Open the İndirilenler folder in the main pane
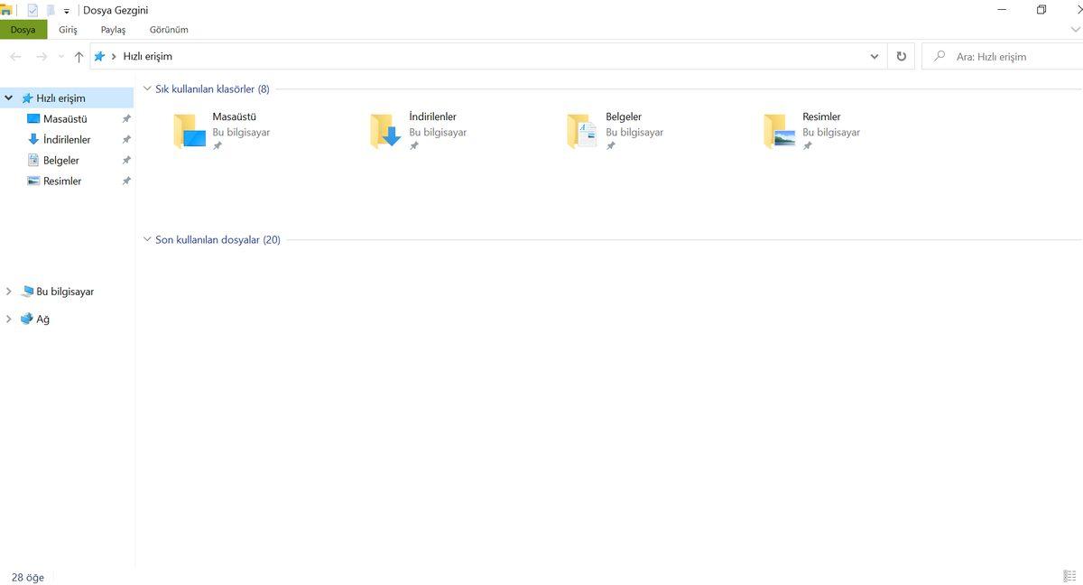The width and height of the screenshot is (1083, 585). click(386, 131)
